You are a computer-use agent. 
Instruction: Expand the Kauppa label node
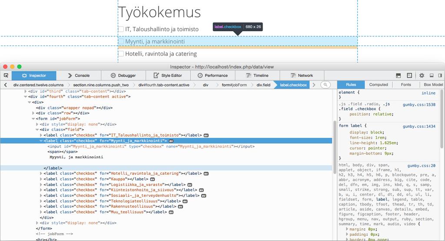coord(41,179)
